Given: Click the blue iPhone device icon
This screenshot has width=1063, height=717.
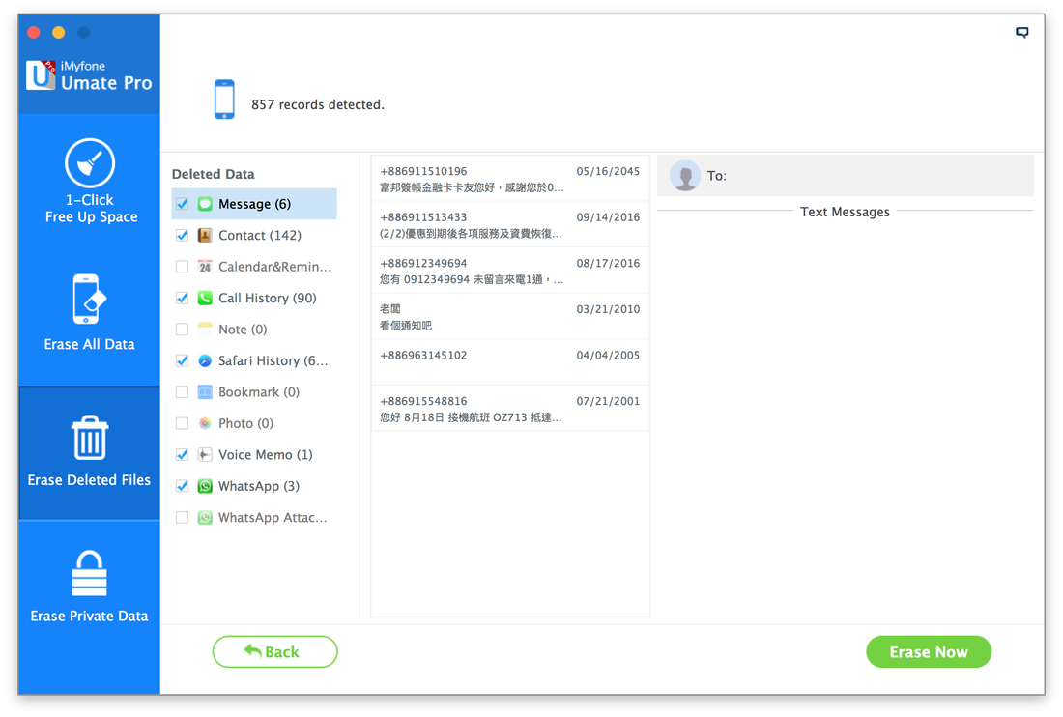Looking at the screenshot, I should [x=224, y=99].
